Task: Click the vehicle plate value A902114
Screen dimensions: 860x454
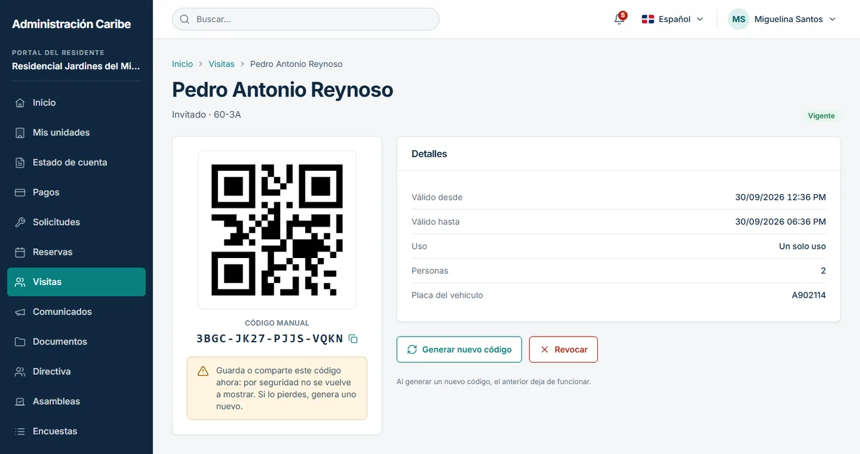Action: [808, 295]
